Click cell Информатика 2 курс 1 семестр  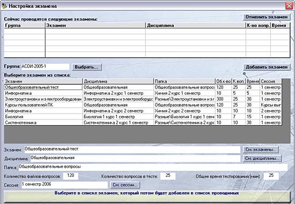click(118, 93)
